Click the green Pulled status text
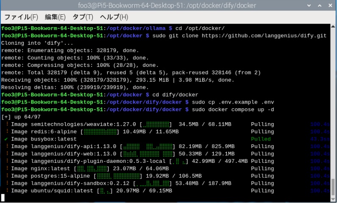Screen dimensions: 337x203 coord(261,139)
